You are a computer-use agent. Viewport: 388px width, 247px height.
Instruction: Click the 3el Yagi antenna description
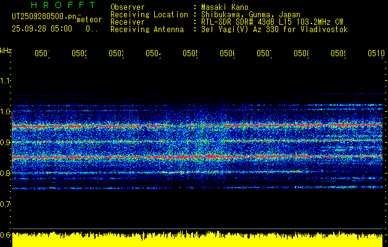point(274,30)
